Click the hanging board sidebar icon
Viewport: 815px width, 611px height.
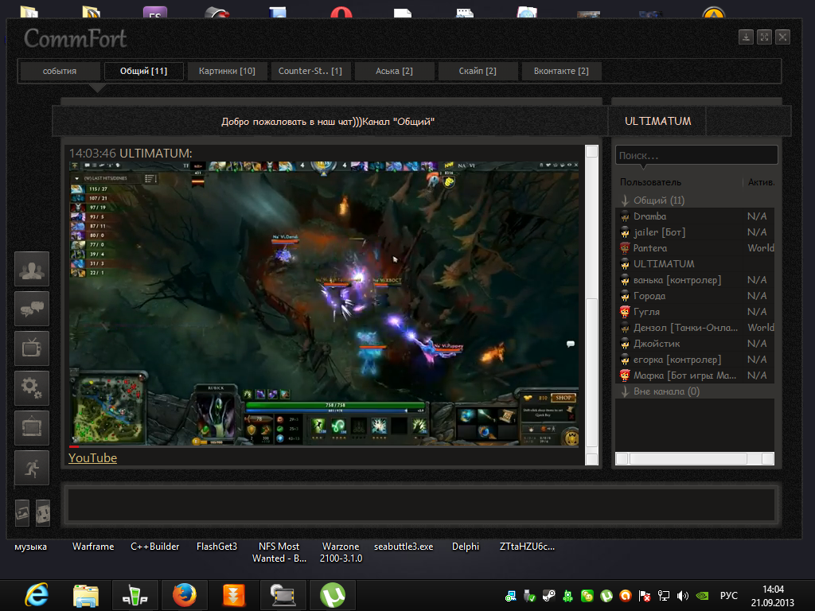32,428
